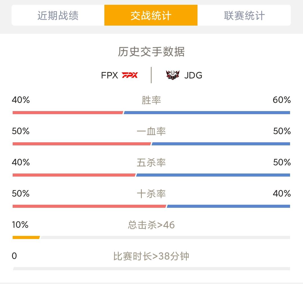Click the blue 十杀率 bar segment
Screen dimensions: 303x284
click(228, 206)
